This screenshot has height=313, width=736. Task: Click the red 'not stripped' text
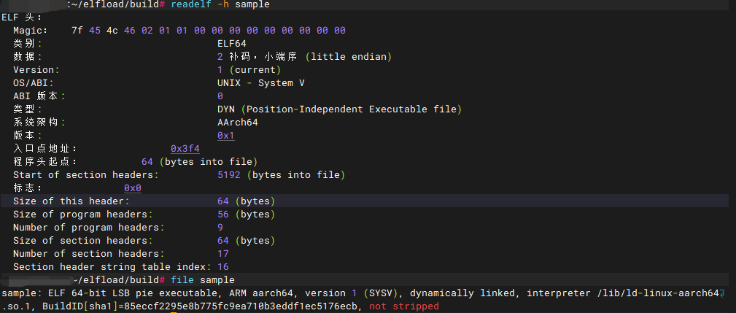pos(404,306)
